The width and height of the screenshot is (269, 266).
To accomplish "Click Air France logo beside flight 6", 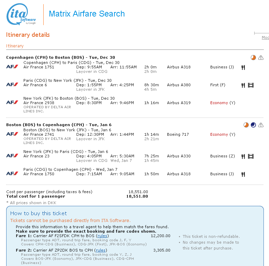I will click(x=12, y=85).
